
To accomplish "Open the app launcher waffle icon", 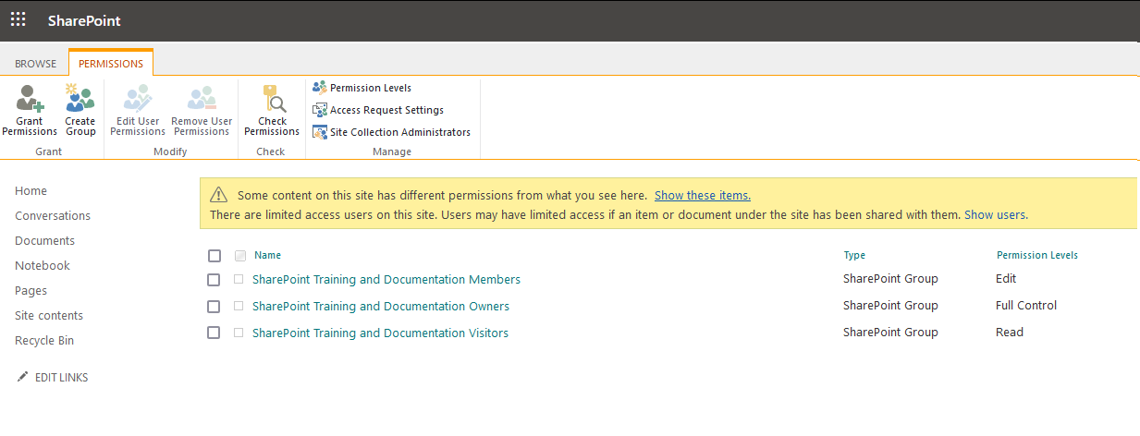I will click(18, 19).
